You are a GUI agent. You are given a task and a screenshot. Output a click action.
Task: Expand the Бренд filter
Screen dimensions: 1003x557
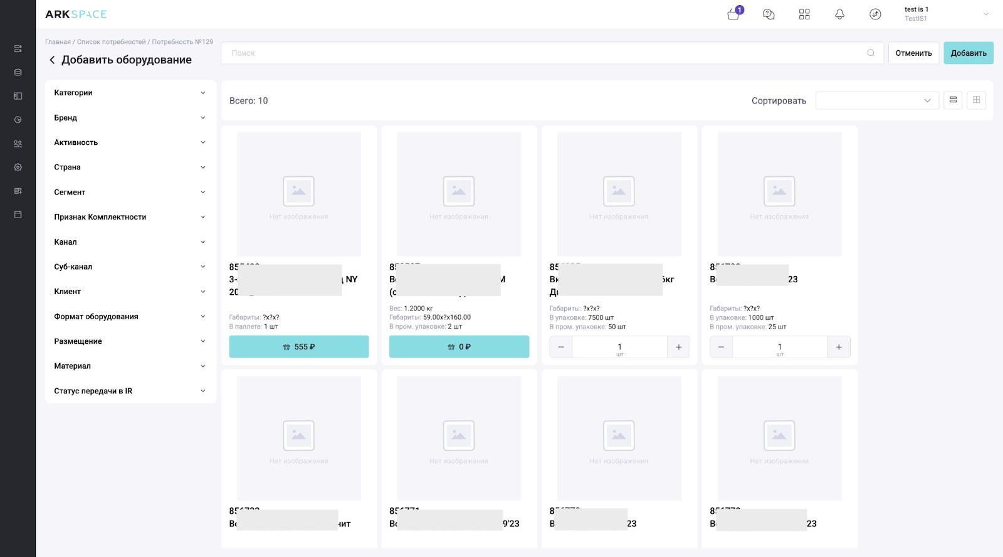130,118
